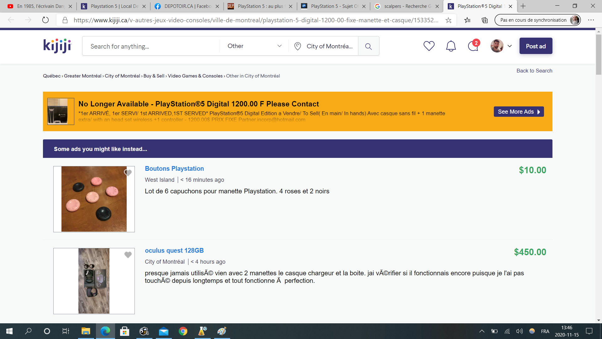
Task: Click the user profile avatar
Action: (497, 46)
